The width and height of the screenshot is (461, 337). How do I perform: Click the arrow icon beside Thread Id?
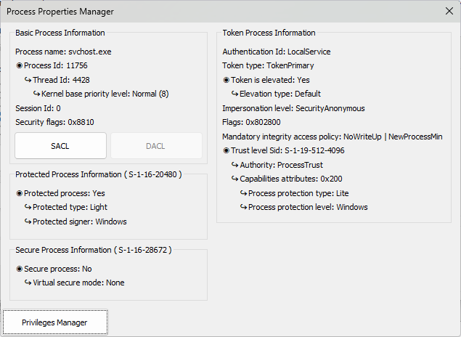tap(28, 80)
